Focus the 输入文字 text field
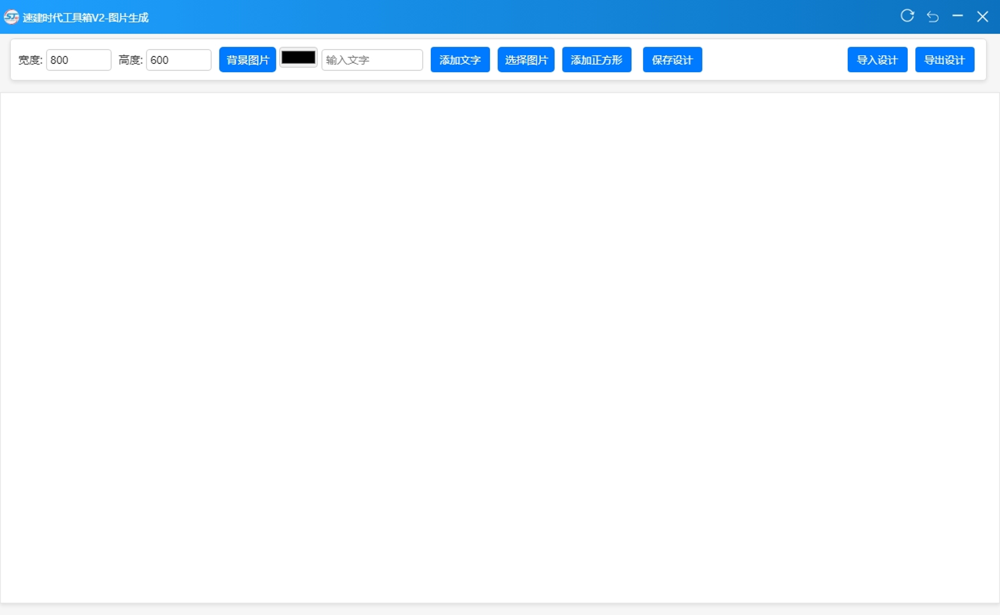 click(x=372, y=60)
